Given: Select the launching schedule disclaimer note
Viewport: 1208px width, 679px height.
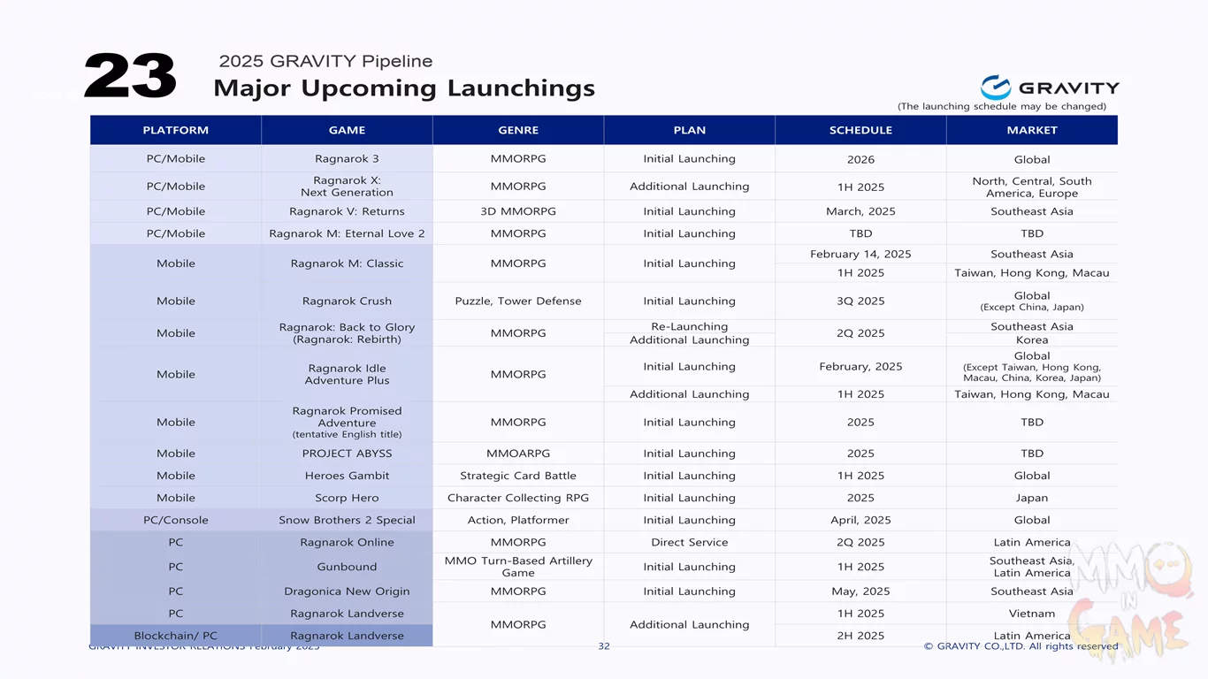Looking at the screenshot, I should coord(1002,106).
